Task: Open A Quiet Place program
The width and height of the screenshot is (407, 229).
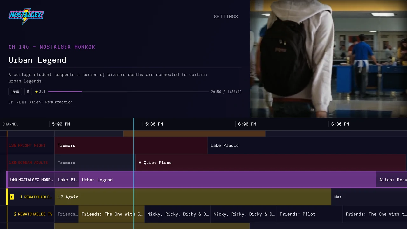Action: coord(271,163)
